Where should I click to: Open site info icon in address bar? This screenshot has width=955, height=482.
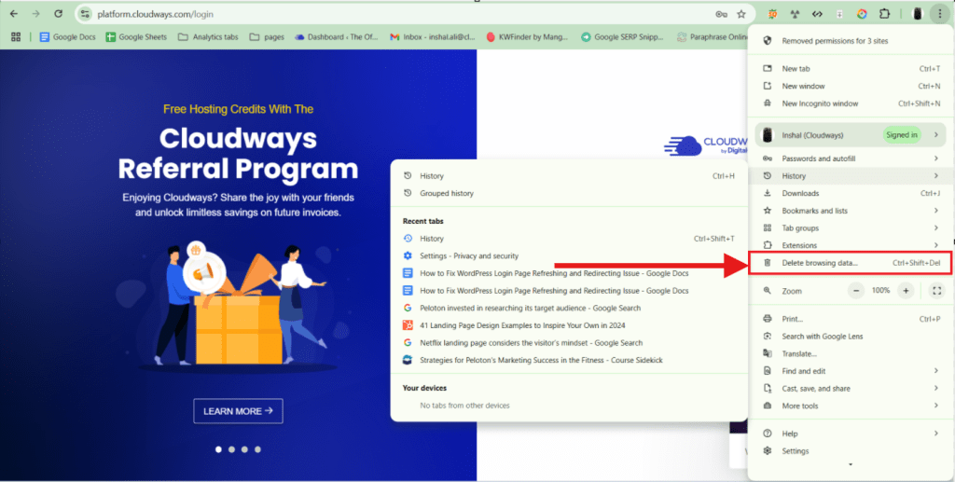(85, 14)
